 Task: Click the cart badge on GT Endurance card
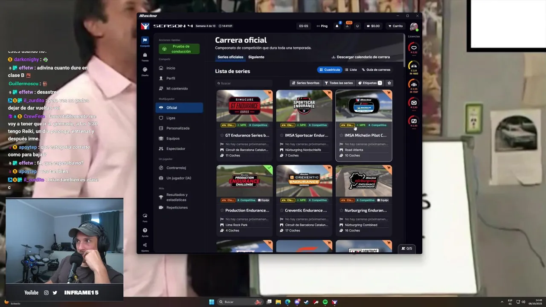point(270,92)
